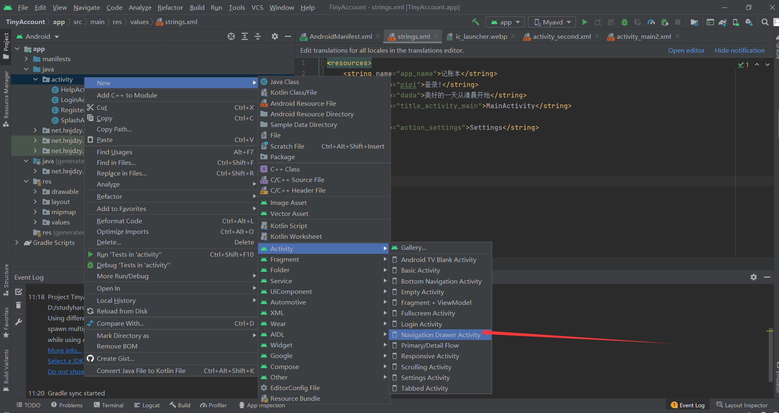Screen dimensions: 779x413
Task: Open the Device Manager phone icon
Action: 736,22
